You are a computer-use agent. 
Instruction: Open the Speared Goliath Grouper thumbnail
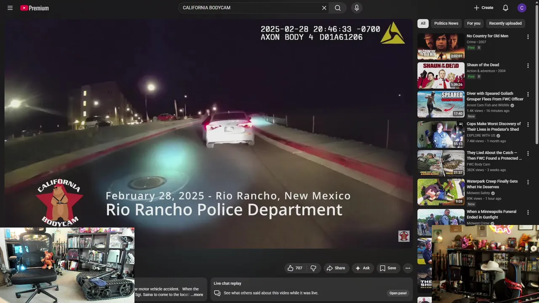click(x=441, y=104)
